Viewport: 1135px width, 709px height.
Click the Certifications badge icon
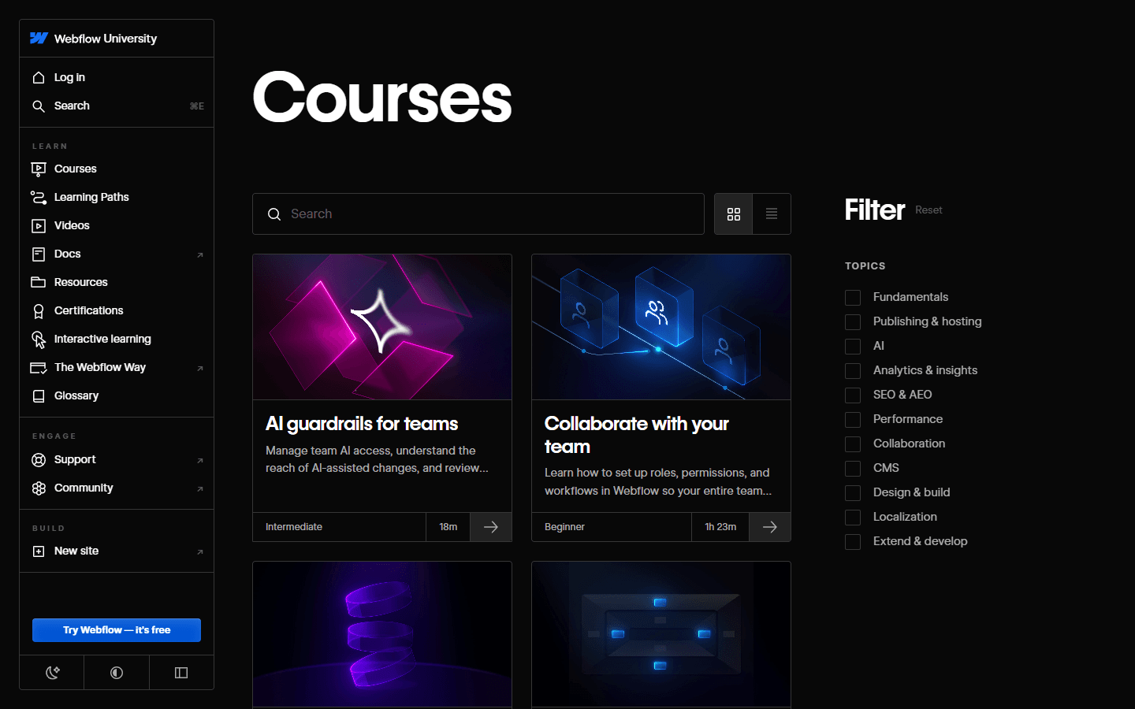tap(39, 311)
